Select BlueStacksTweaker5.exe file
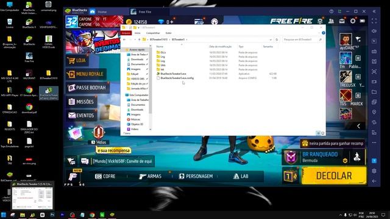This screenshot has width=390, height=219. point(173,74)
